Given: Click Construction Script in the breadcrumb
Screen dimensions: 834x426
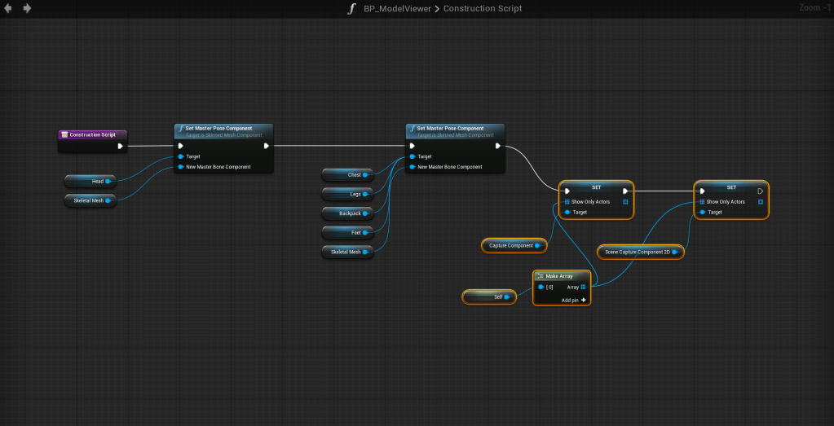Looking at the screenshot, I should (x=483, y=8).
